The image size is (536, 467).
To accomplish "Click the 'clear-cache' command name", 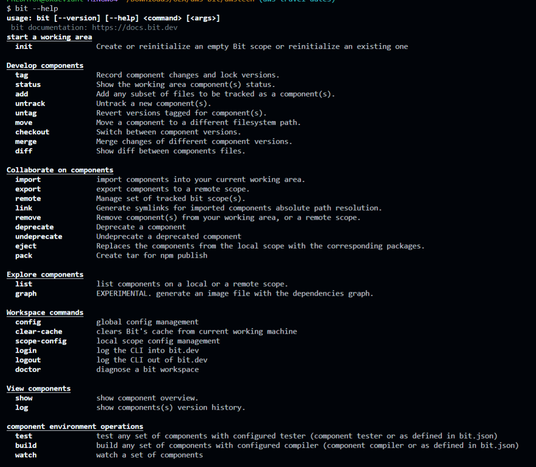I will [38, 331].
